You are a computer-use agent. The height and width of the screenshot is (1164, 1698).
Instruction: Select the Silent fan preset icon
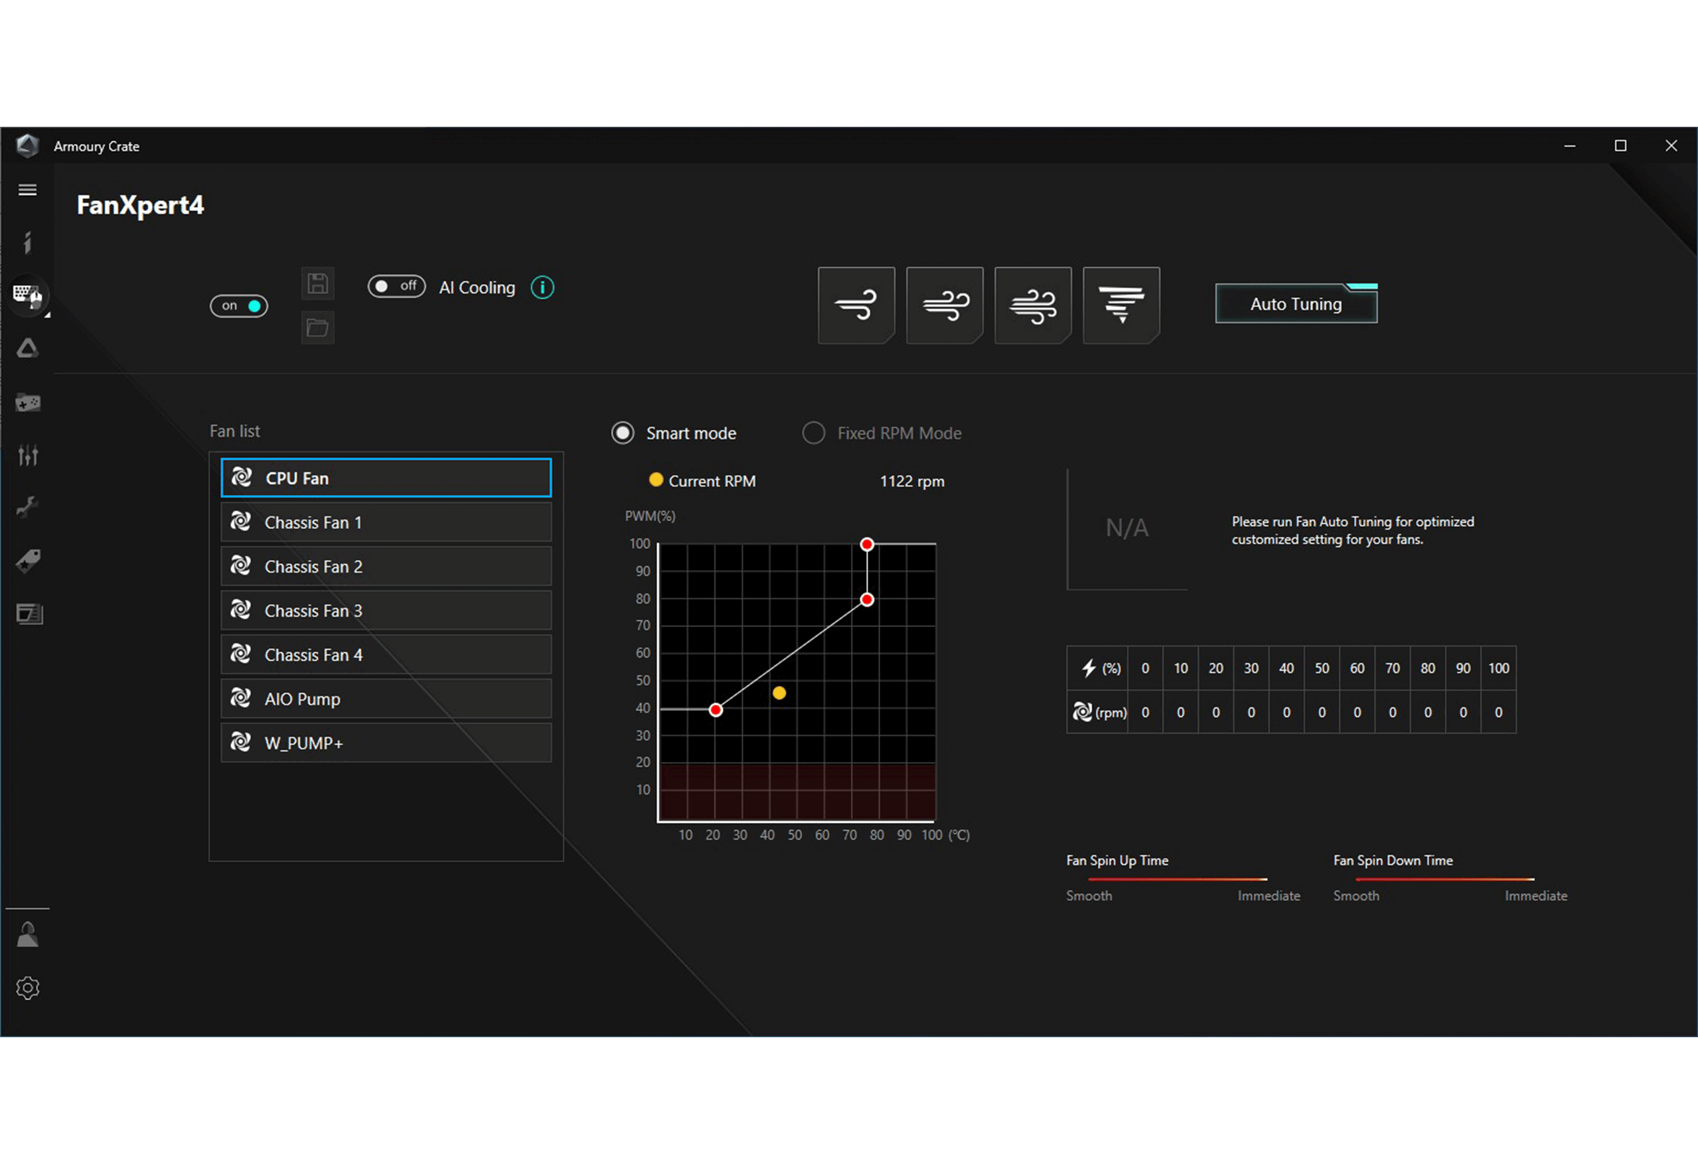tap(856, 305)
